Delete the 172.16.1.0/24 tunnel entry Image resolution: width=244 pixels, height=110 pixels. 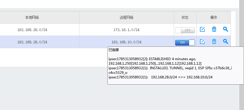tap(214, 29)
